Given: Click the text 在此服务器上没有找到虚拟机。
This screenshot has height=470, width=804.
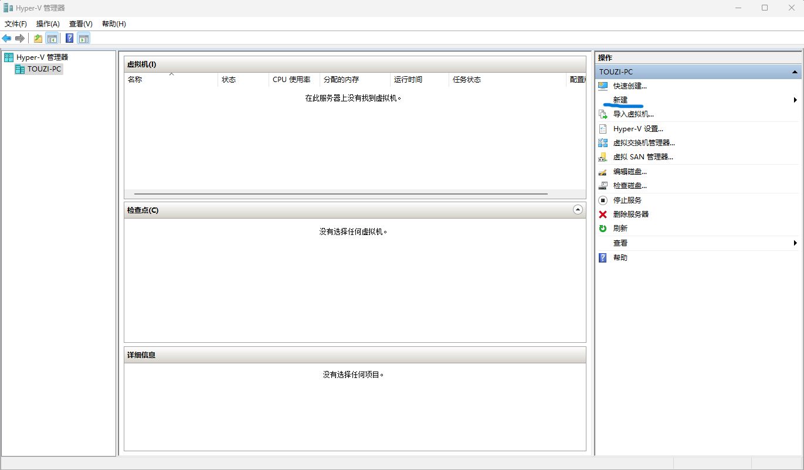Looking at the screenshot, I should click(353, 98).
